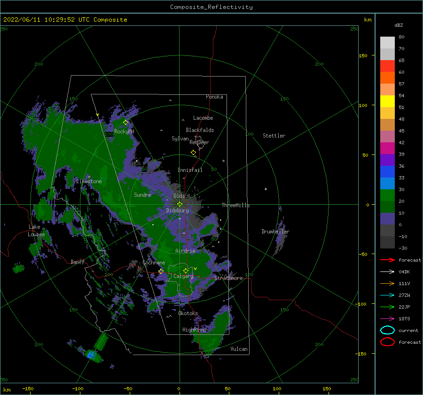423x395 pixels.
Task: Click the Vulcan town label
Action: (x=239, y=349)
